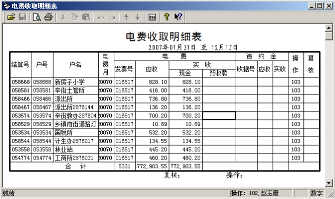Click the vertical scrollbar thumb
The height and width of the screenshot is (199, 335).
coord(329,35)
